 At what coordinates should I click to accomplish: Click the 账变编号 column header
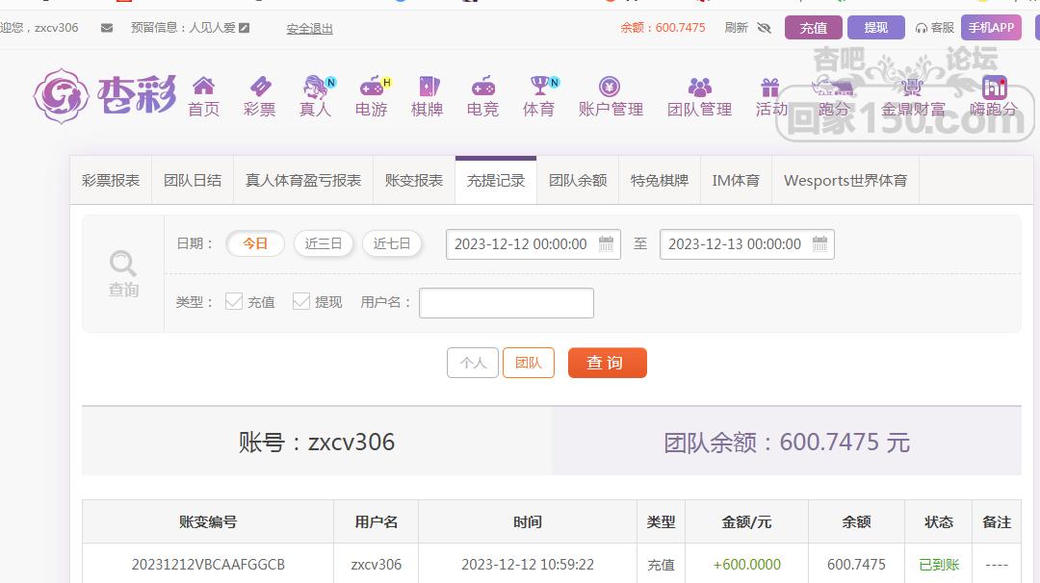[x=208, y=522]
